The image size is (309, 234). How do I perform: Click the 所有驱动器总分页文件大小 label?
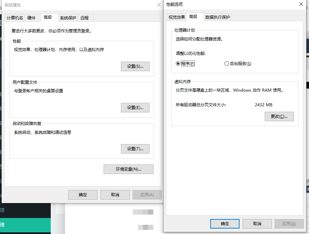click(201, 105)
